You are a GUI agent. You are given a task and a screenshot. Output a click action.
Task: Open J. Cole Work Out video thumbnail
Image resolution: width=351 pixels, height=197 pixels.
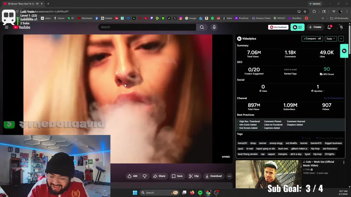[268, 174]
